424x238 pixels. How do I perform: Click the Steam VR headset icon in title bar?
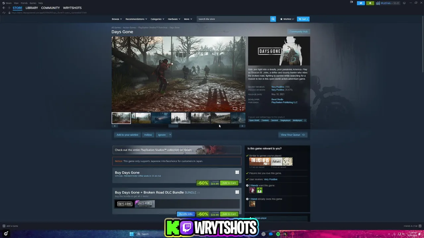[x=351, y=2]
